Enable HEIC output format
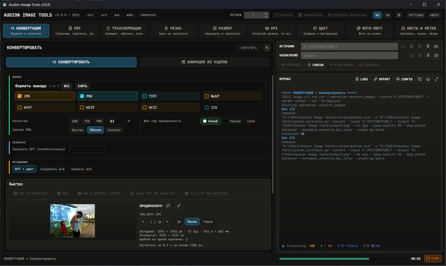 [x=170, y=108]
